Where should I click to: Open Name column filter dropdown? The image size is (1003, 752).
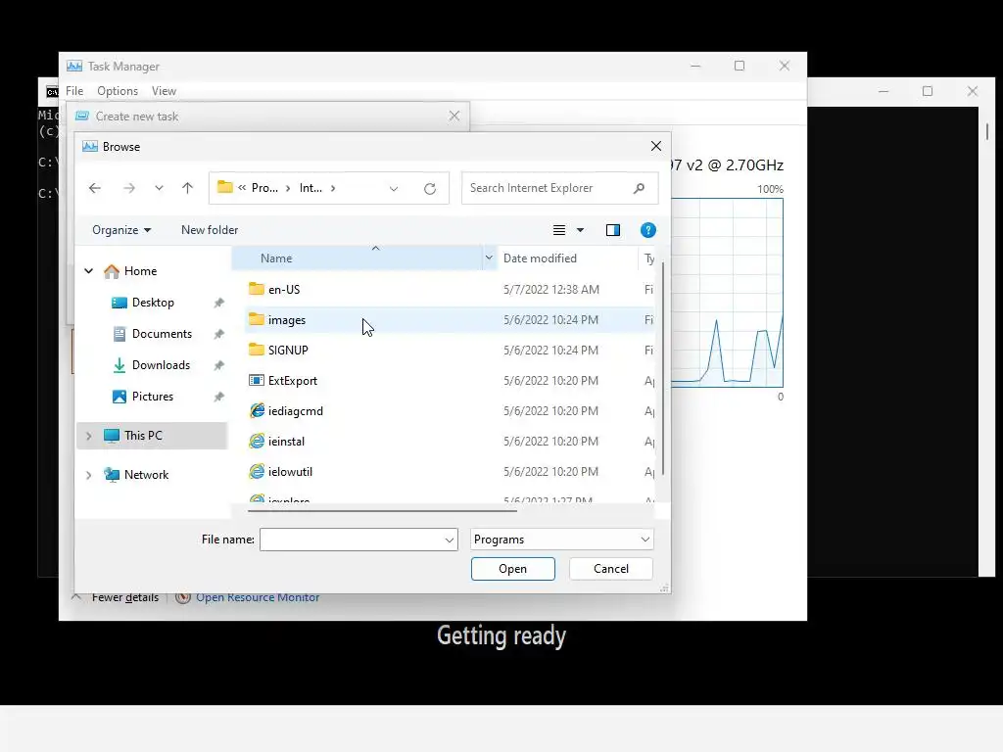coord(489,258)
